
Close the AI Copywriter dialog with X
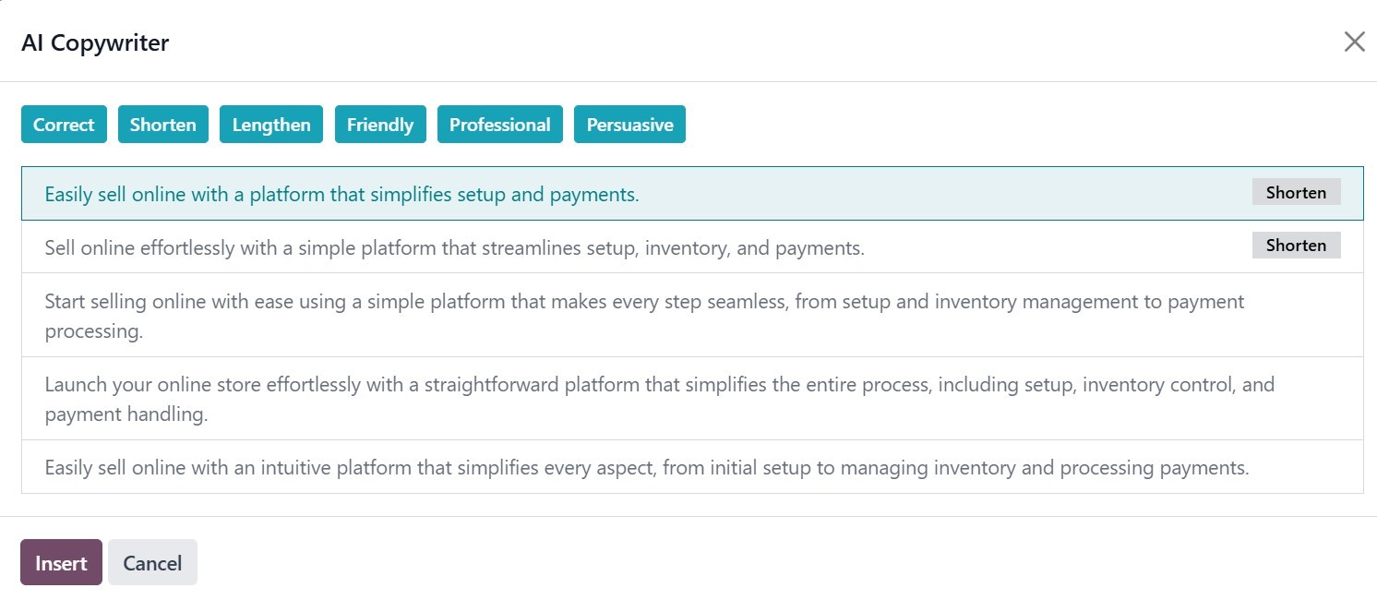(x=1354, y=42)
